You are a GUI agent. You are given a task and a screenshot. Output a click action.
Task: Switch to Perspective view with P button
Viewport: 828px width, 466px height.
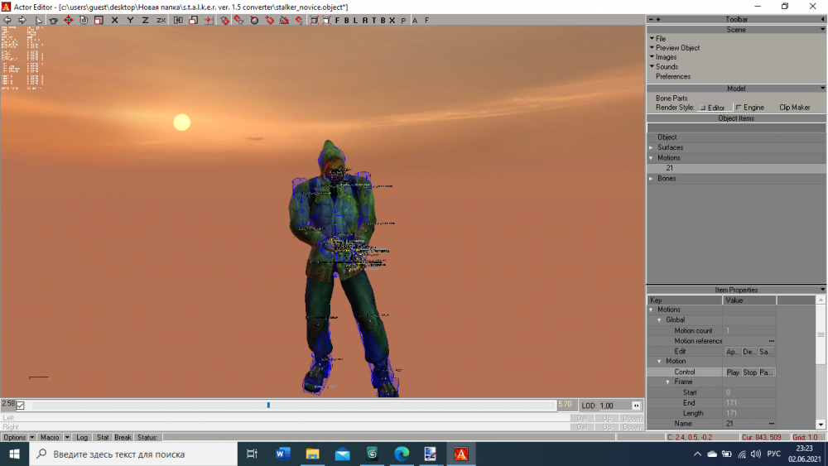[403, 20]
